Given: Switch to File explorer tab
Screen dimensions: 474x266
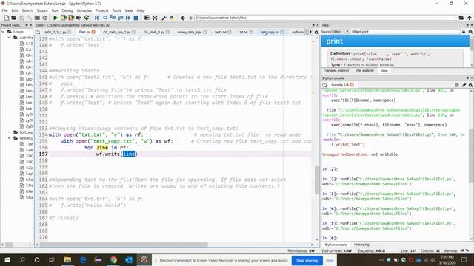Looking at the screenshot, I should 365,71.
